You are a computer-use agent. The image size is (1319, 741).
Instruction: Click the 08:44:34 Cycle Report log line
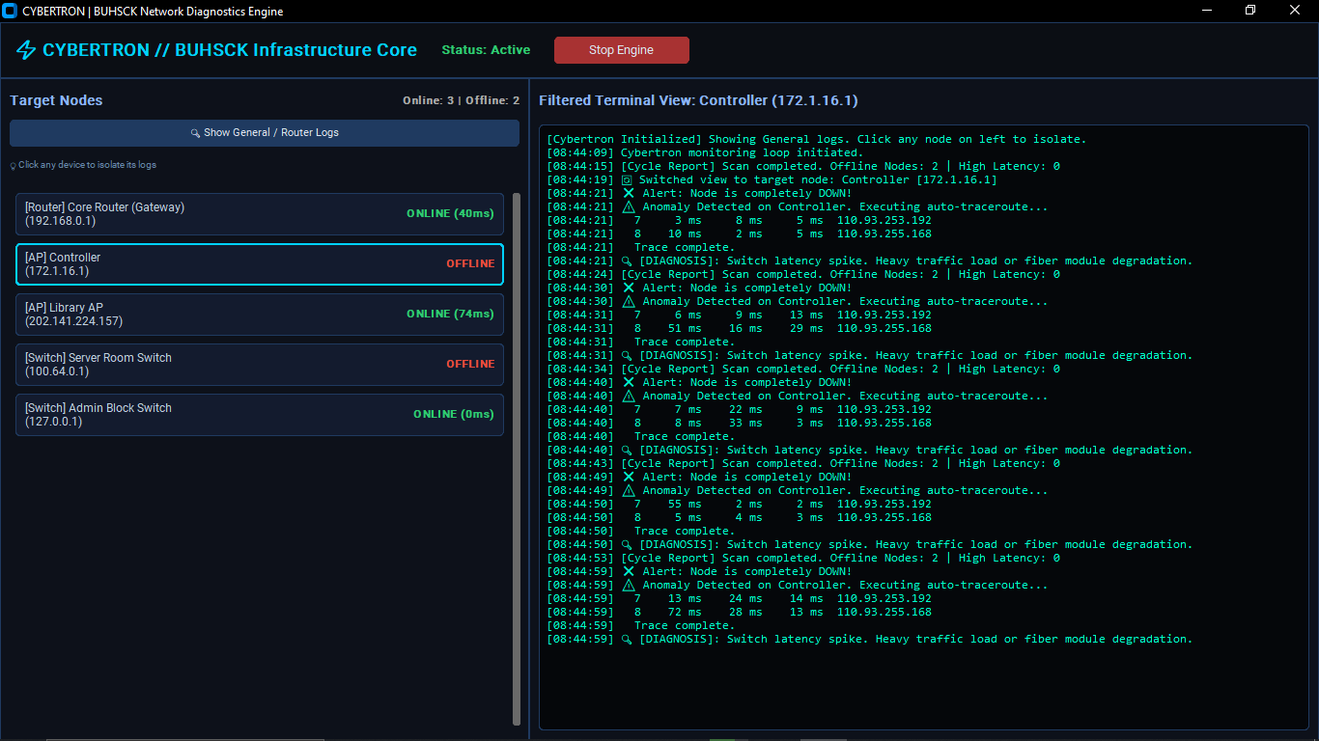[x=803, y=369]
